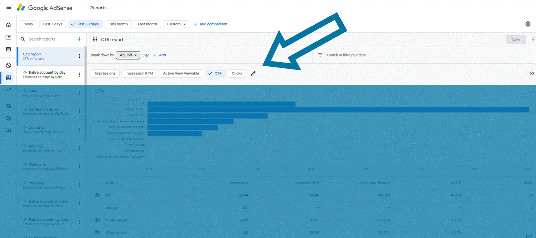536x238 pixels.
Task: Add another breakdown dimension
Action: (159, 55)
